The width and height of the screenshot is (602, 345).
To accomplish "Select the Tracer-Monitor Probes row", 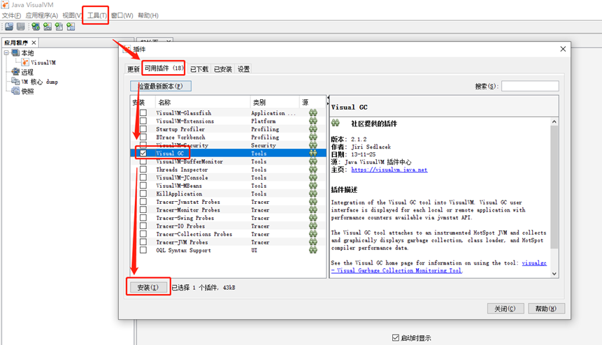I will [228, 210].
